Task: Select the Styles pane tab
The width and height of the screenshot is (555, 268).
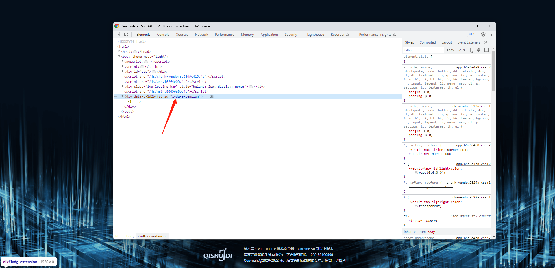Action: tap(409, 42)
